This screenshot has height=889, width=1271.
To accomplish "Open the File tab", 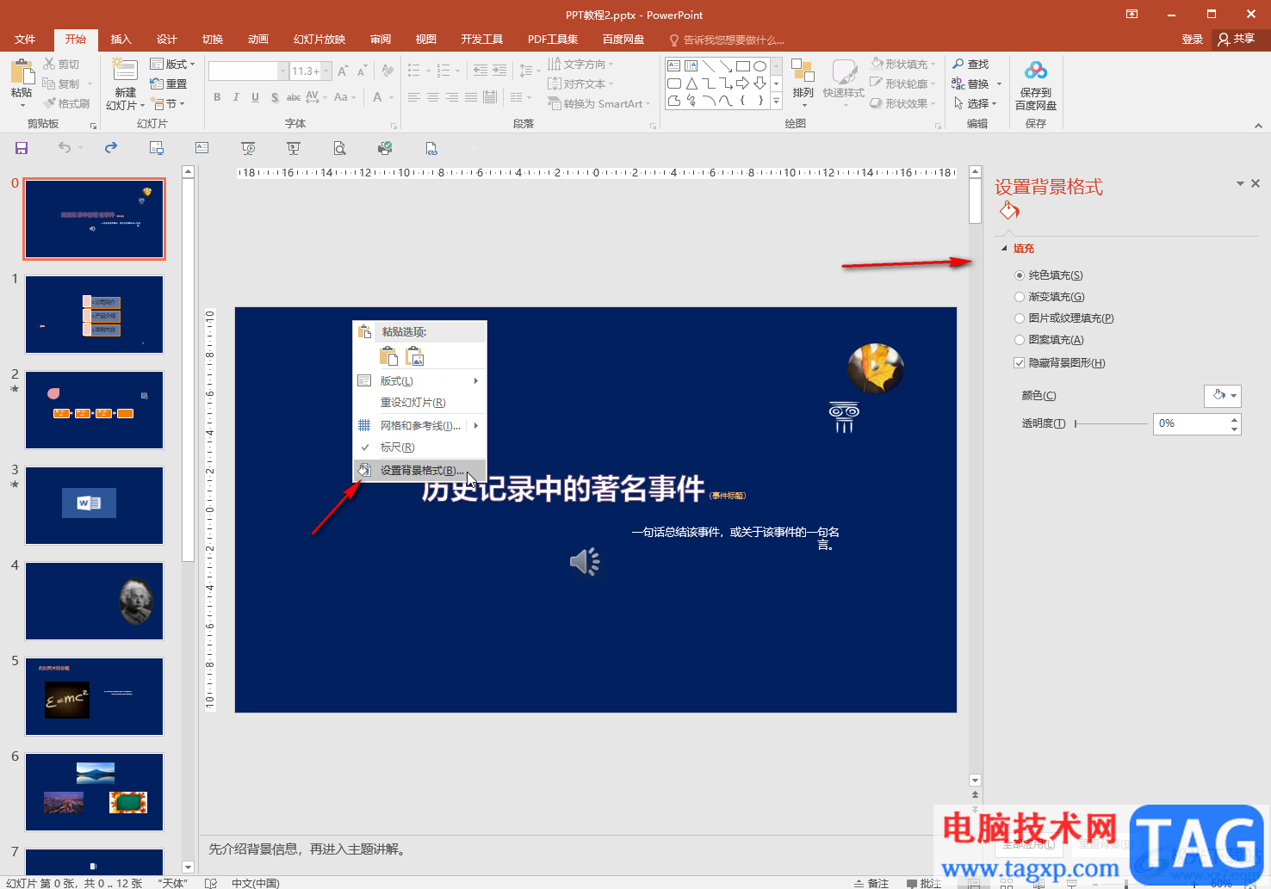I will point(25,40).
